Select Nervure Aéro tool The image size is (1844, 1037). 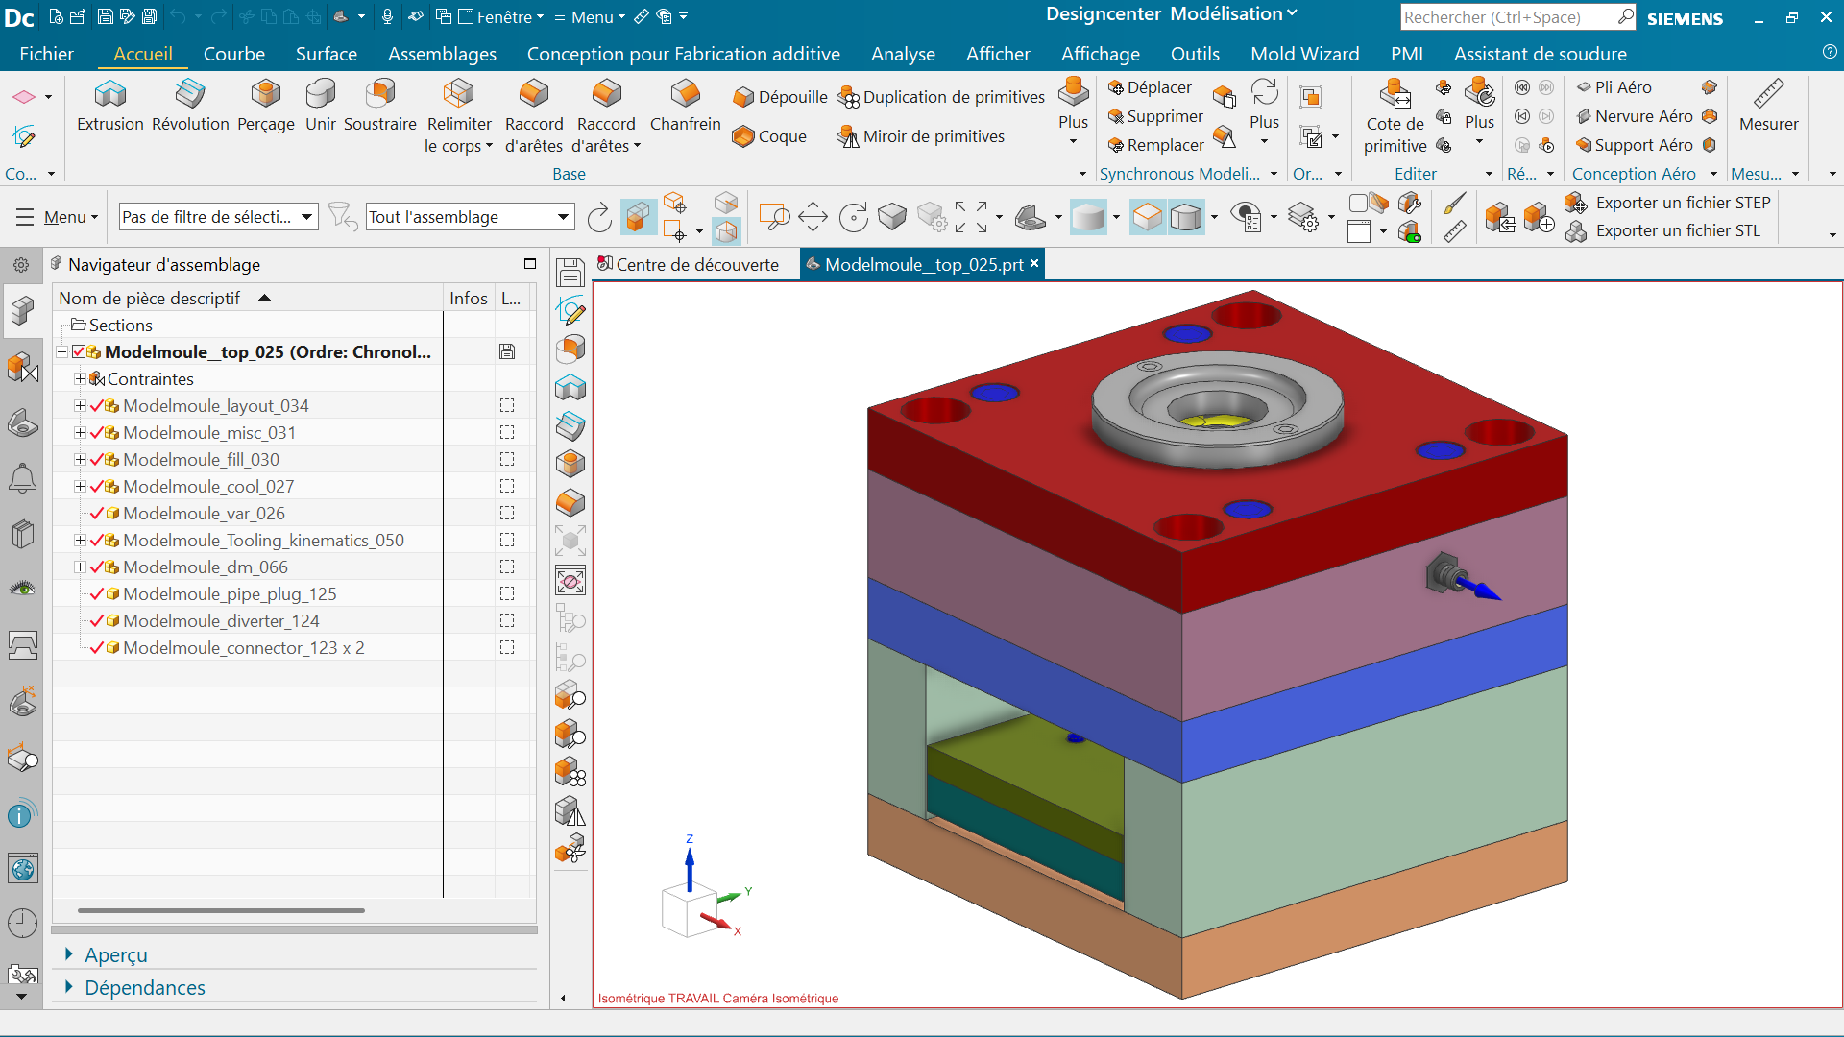tap(1635, 116)
